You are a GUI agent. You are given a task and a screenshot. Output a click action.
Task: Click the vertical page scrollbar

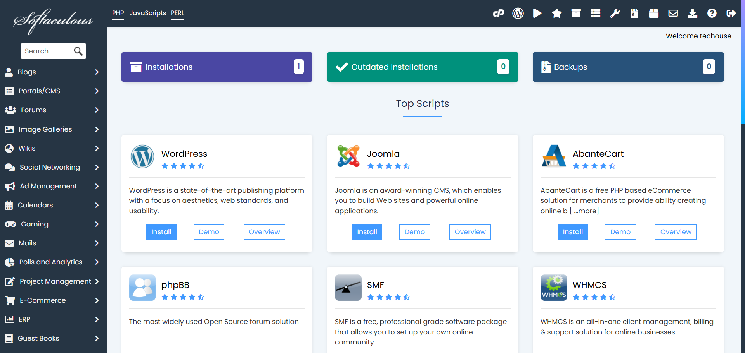tap(743, 62)
